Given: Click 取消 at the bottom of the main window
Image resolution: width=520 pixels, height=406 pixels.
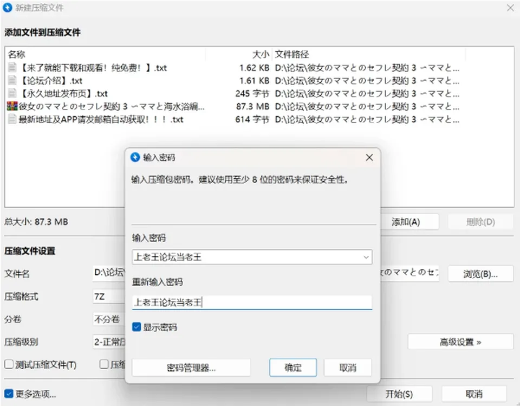Looking at the screenshot, I should (474, 394).
